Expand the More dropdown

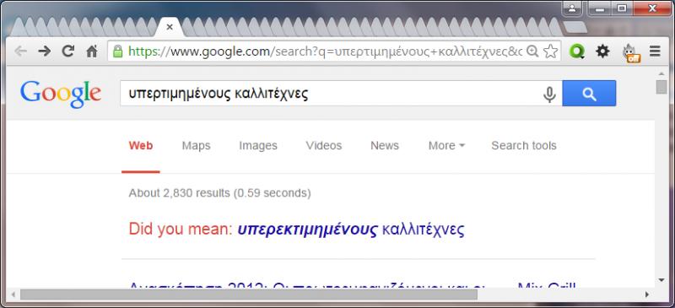coord(446,146)
